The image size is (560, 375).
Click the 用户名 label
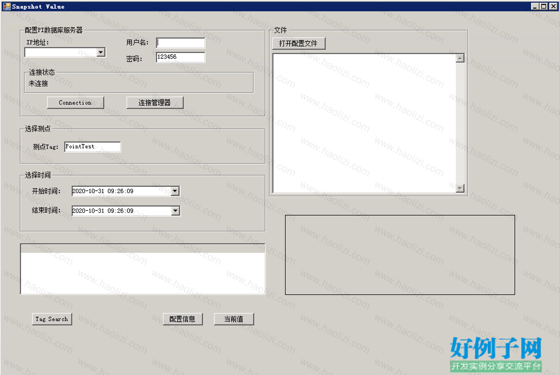137,42
